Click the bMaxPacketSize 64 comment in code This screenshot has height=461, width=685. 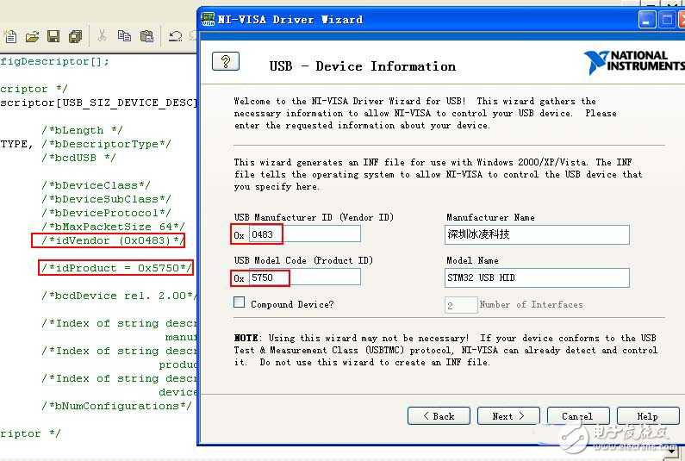[113, 227]
